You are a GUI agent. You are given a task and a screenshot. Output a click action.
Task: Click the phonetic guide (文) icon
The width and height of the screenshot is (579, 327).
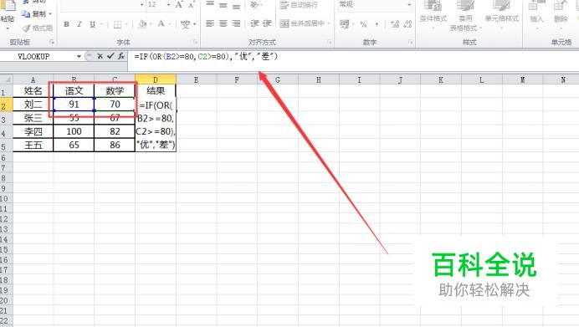pos(185,24)
